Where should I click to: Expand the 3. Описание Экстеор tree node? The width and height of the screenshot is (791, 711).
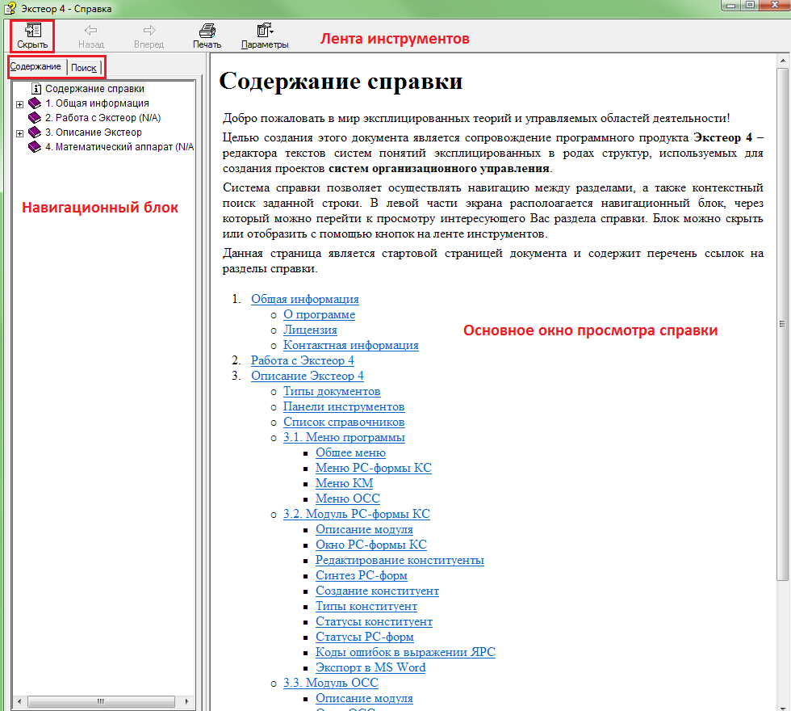[x=19, y=133]
